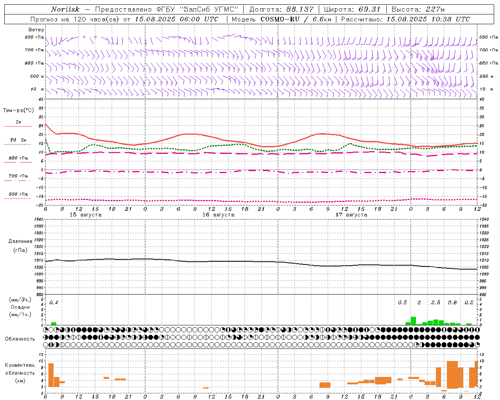The height and width of the screenshot is (400, 500).
Task: Click the Ветер wind panel label
Action: [36, 30]
